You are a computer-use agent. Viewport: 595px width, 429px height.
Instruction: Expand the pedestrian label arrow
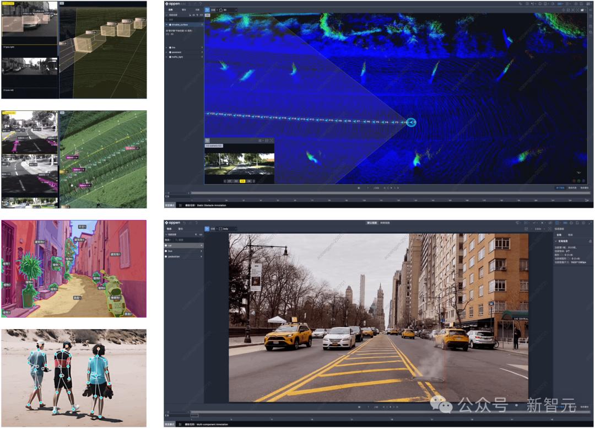201,256
